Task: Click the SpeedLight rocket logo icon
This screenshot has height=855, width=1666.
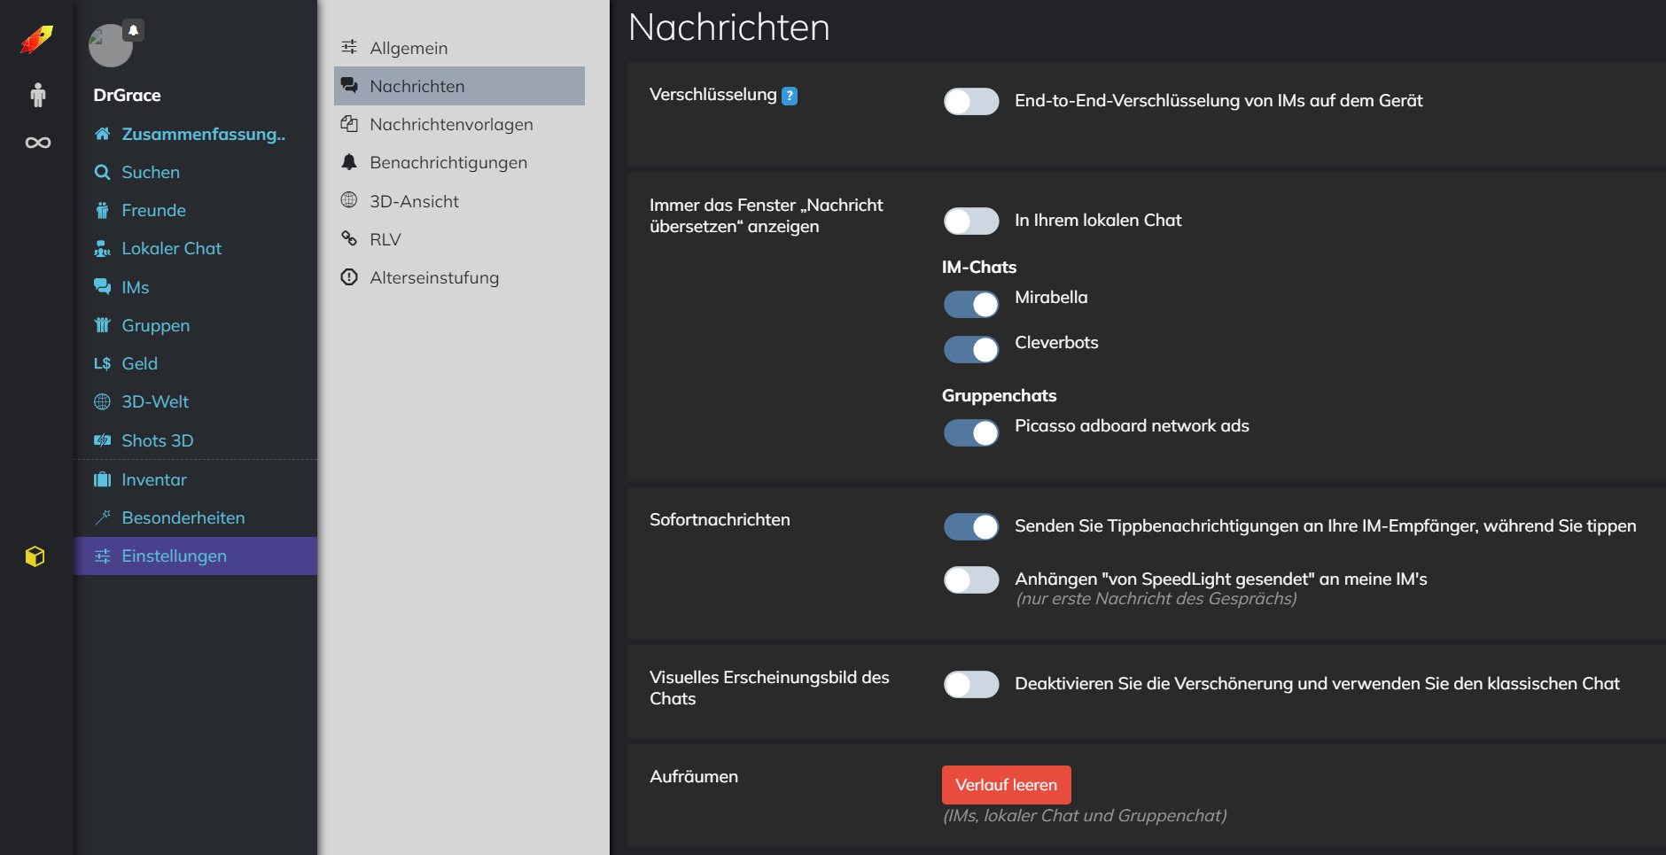Action: 37,39
